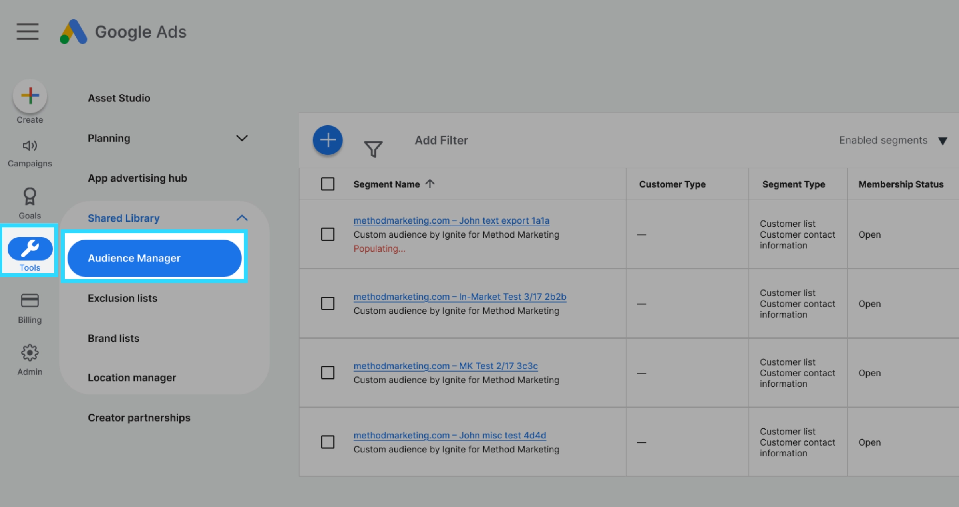The width and height of the screenshot is (959, 507).
Task: Open Billing card icon
Action: click(30, 301)
